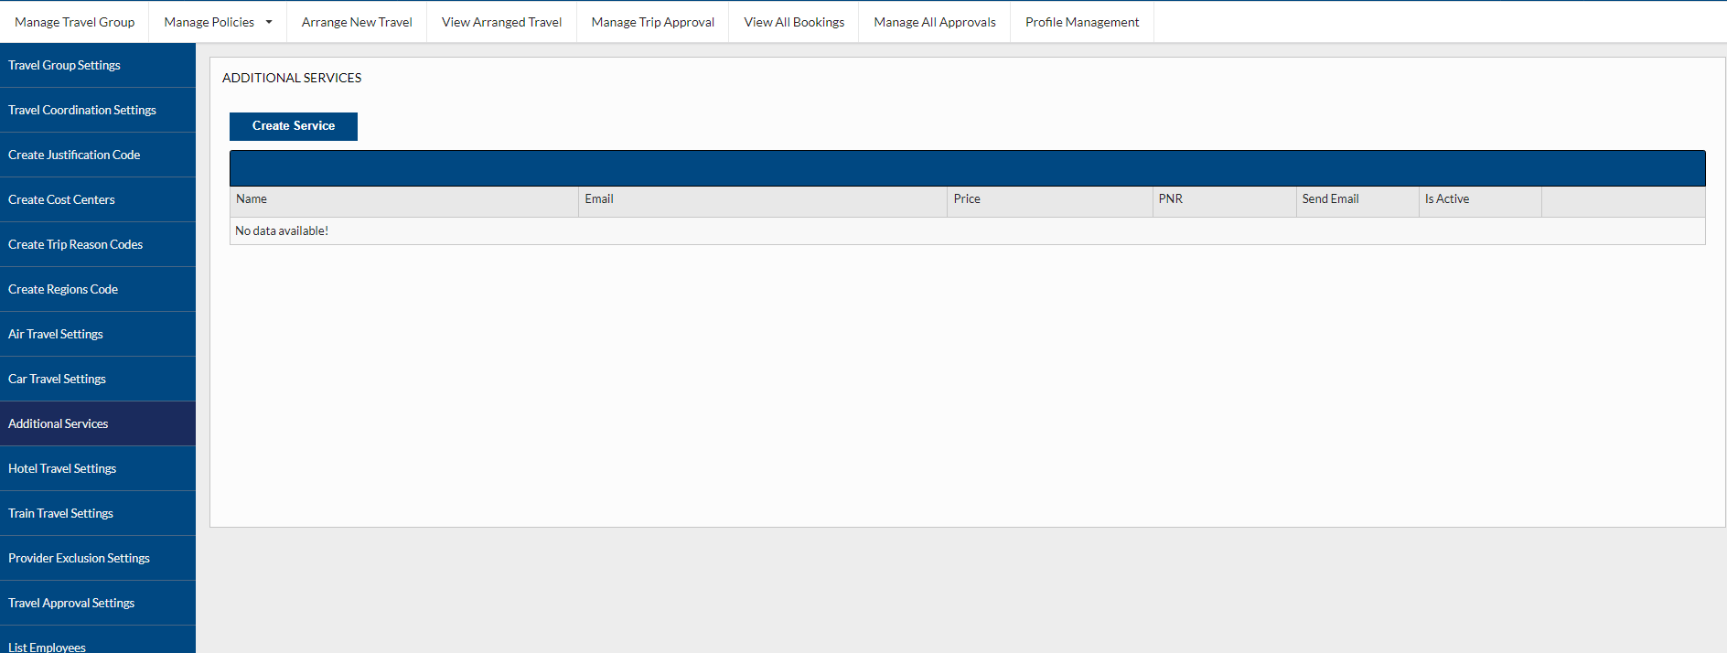Expand the Manage Policies dropdown arrow
The image size is (1727, 653).
tap(269, 22)
